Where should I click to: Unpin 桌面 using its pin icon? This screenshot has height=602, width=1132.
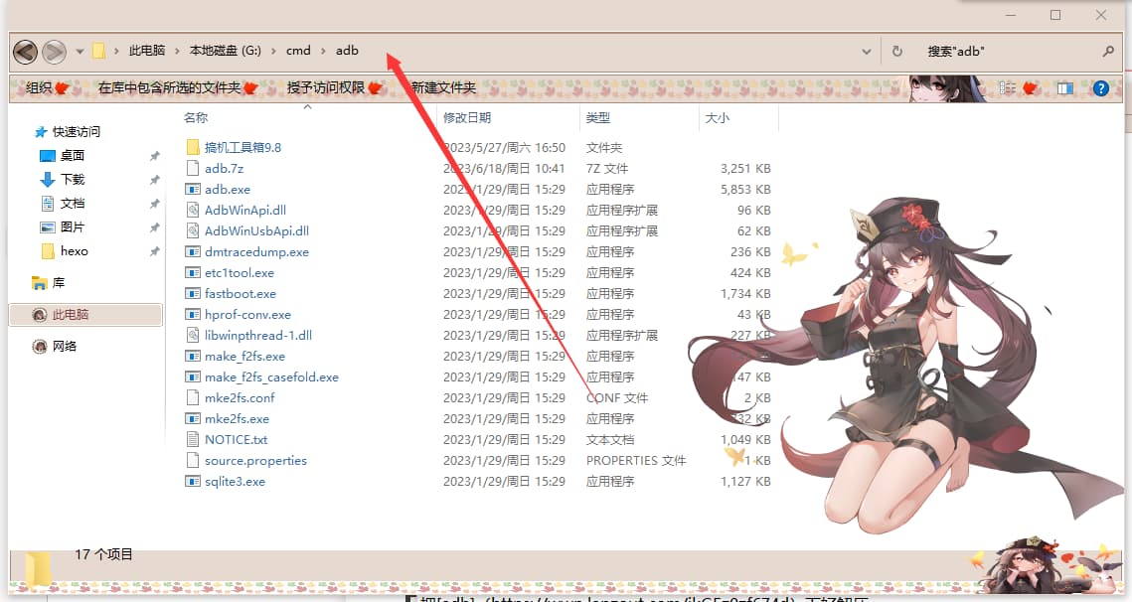(154, 156)
